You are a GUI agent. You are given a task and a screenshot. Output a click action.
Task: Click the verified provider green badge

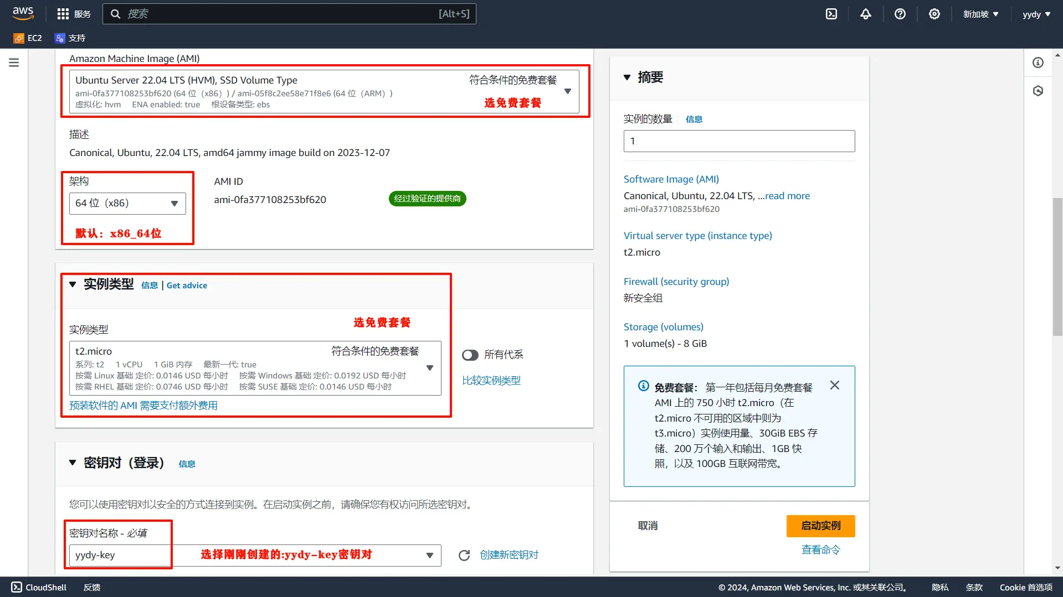click(x=427, y=199)
